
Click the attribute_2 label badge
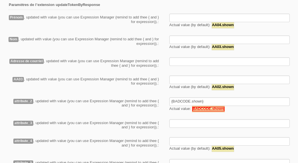pos(23,101)
